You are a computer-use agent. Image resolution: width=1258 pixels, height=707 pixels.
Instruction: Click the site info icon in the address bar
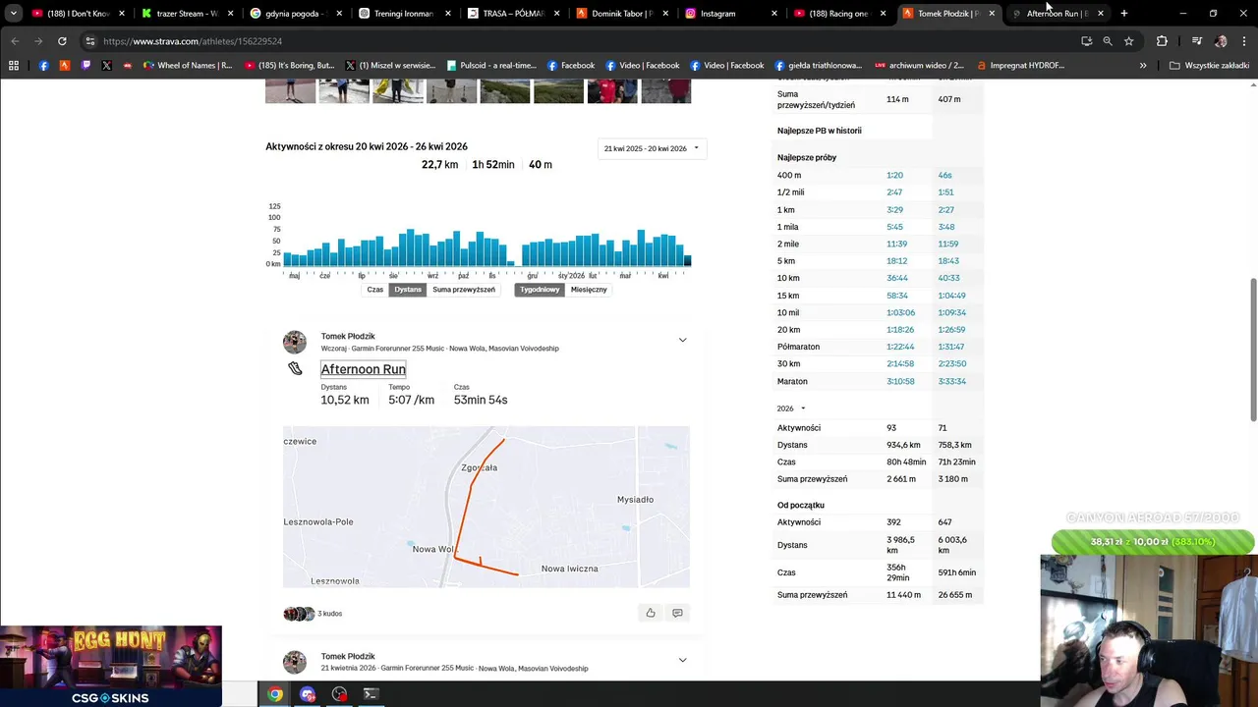click(x=89, y=41)
